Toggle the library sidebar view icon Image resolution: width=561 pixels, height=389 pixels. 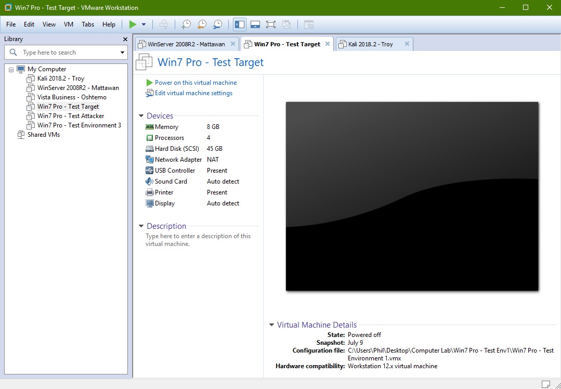point(240,24)
